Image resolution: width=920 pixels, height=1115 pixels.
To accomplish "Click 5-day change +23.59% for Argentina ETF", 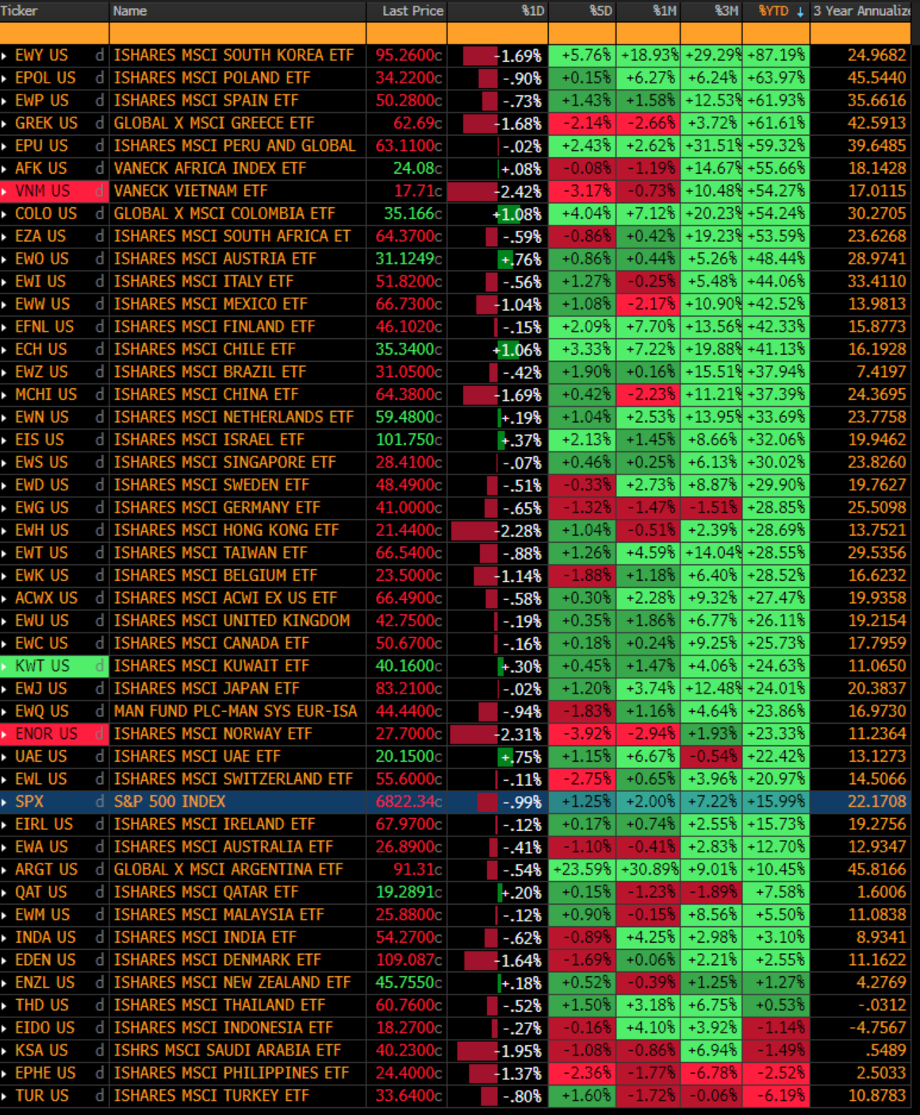I will pos(582,870).
